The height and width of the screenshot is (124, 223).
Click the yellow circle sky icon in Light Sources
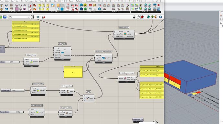click(85, 6)
